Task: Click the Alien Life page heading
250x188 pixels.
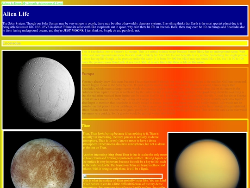Action: [16, 14]
